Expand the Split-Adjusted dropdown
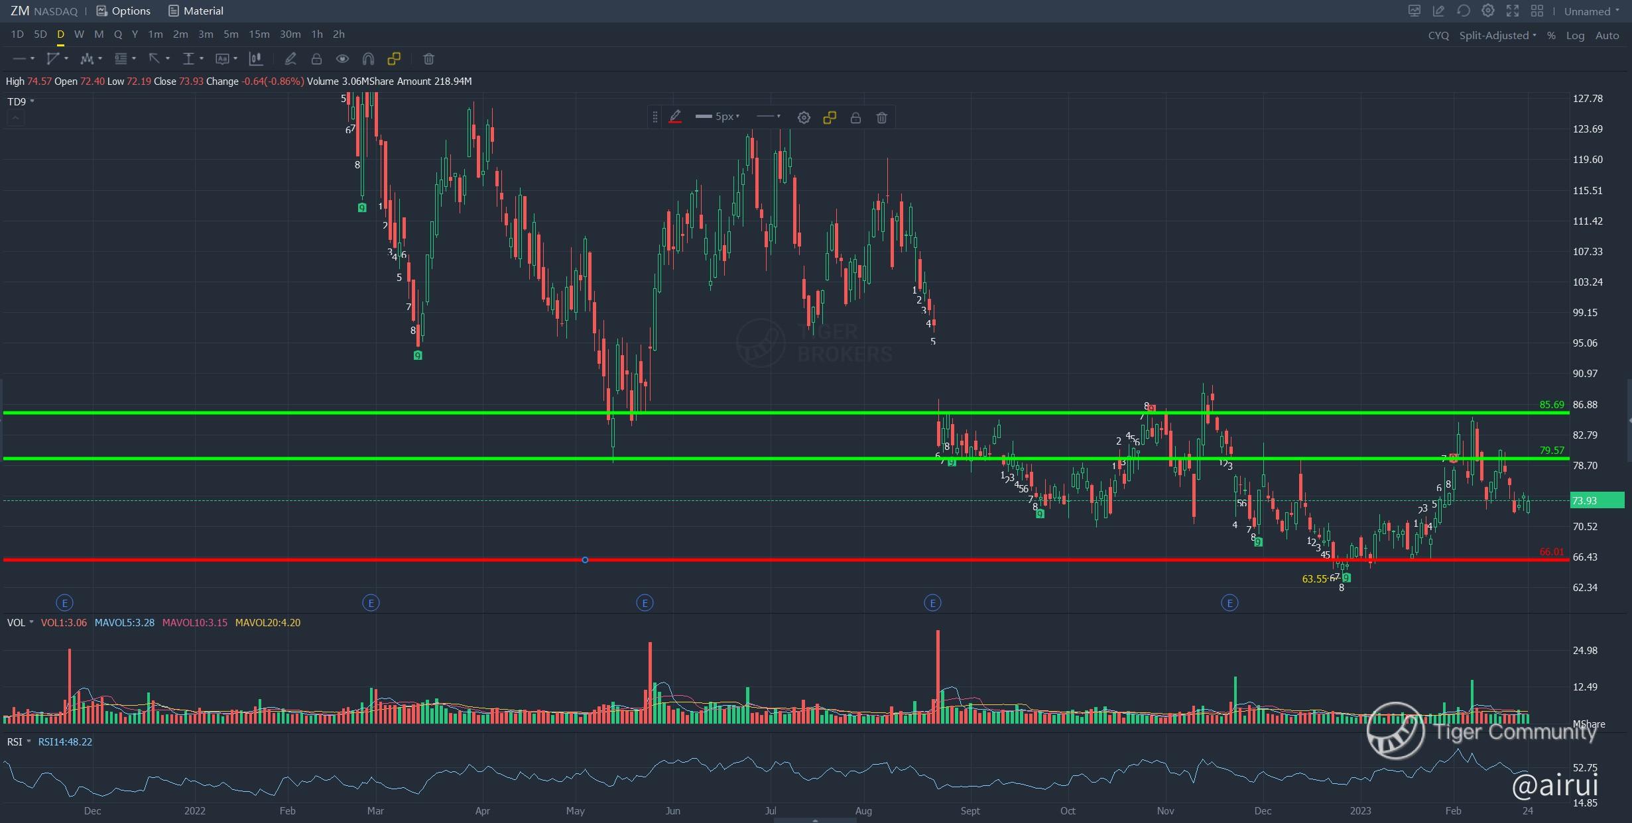 1497,35
